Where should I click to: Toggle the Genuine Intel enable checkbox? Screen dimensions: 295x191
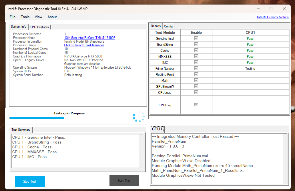[196, 38]
